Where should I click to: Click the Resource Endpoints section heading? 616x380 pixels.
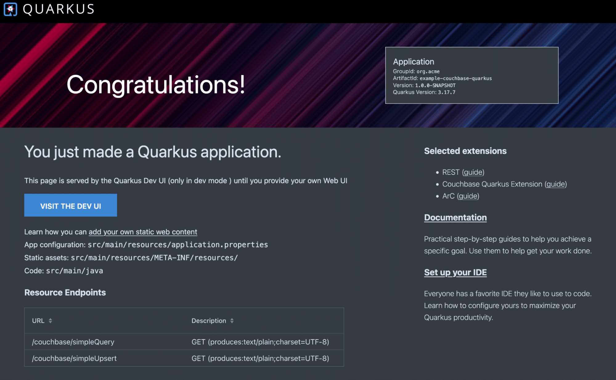(65, 292)
